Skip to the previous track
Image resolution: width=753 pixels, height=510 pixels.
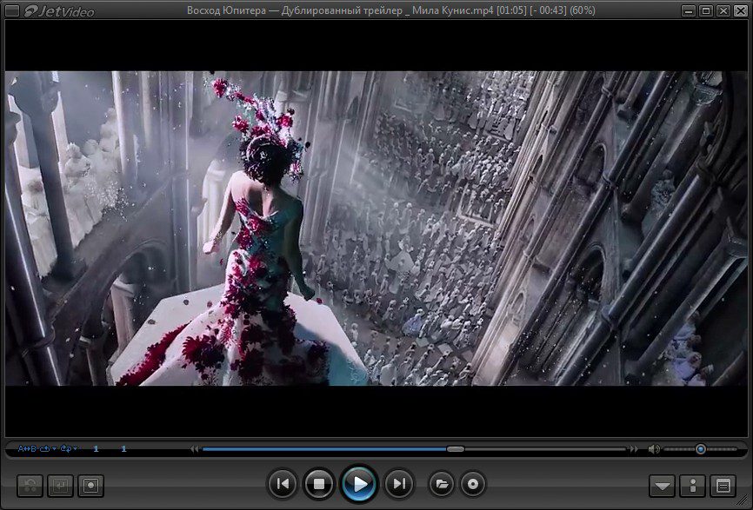[x=283, y=484]
